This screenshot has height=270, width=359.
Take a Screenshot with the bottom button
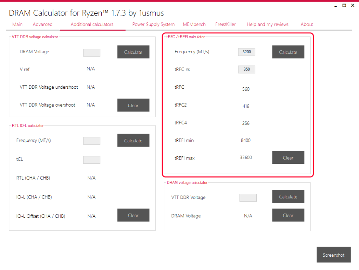pyautogui.click(x=334, y=255)
